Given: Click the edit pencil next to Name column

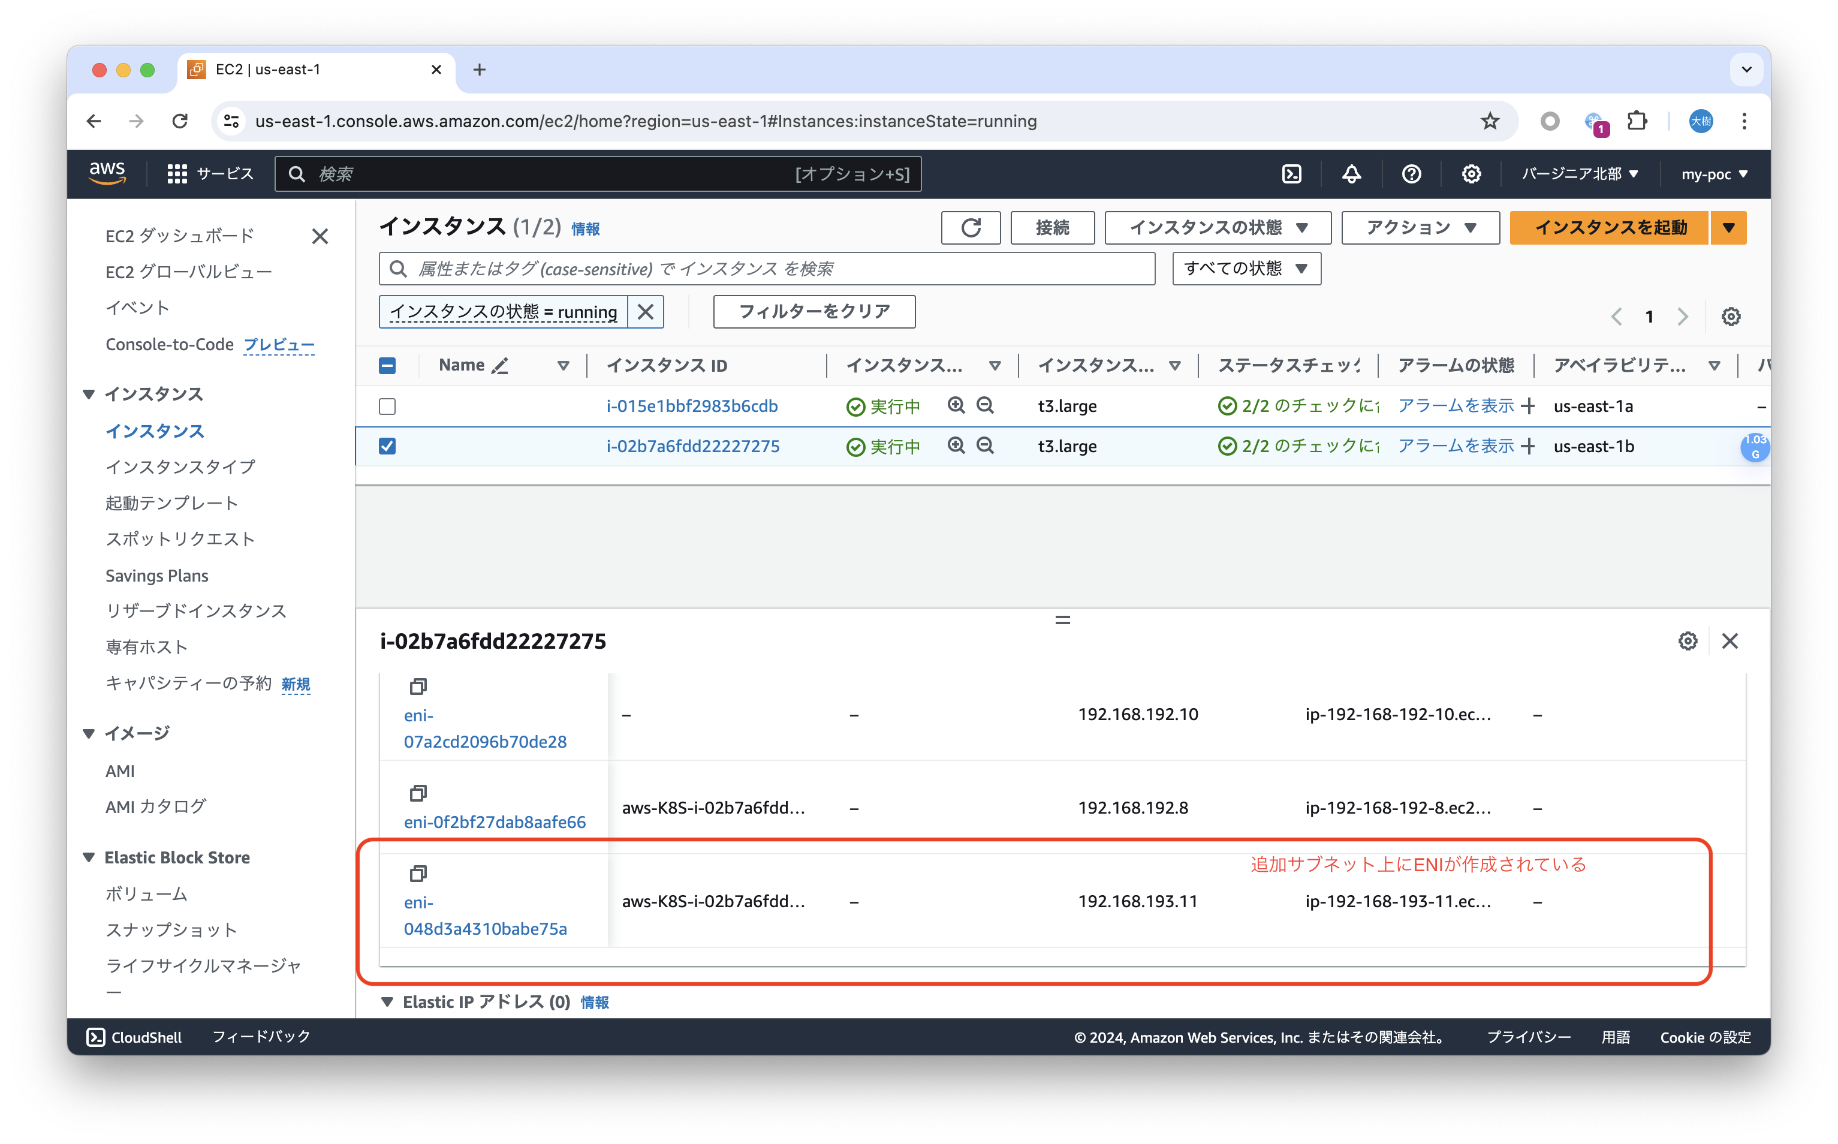Looking at the screenshot, I should tap(500, 366).
